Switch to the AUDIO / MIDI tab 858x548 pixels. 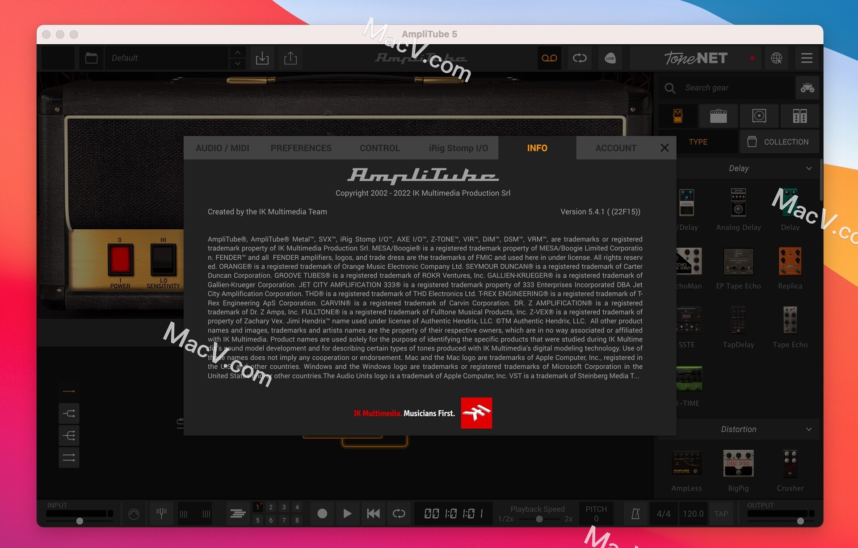click(222, 148)
